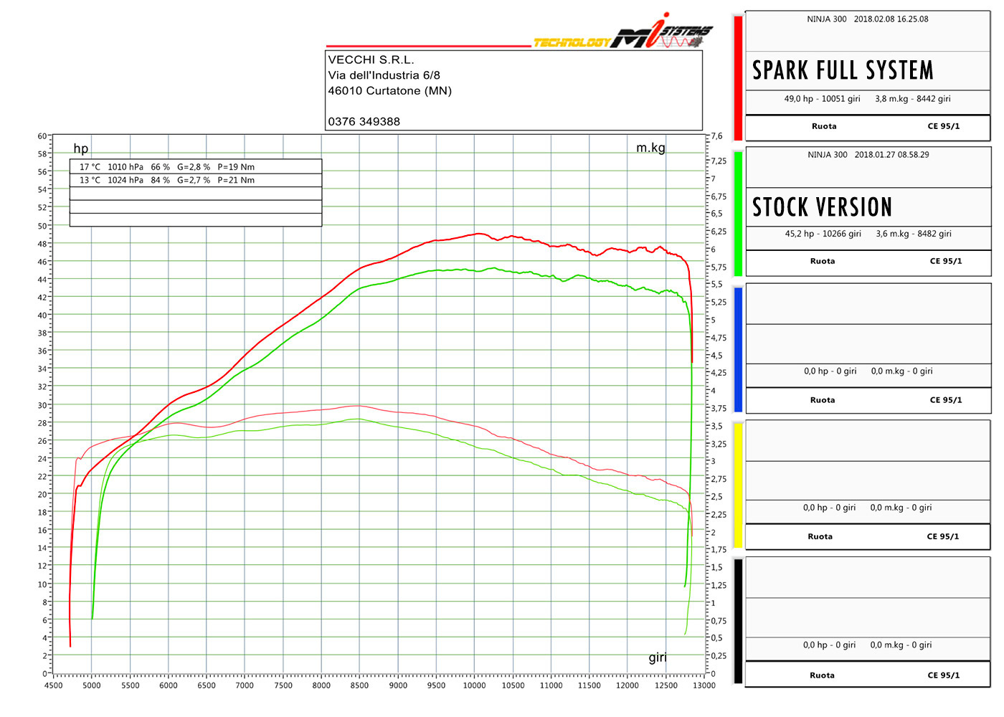This screenshot has width=1004, height=717.
Task: Click the hp axis label
Action: 81,148
